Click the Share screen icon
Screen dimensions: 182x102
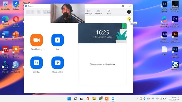(x=57, y=63)
